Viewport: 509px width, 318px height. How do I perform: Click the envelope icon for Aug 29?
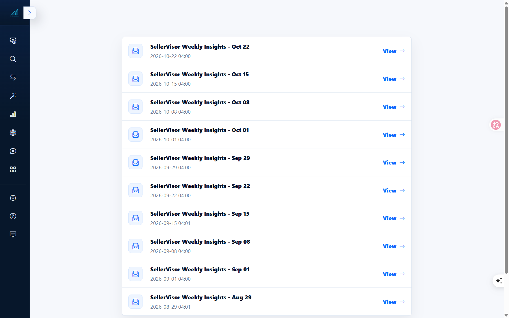coord(135,302)
